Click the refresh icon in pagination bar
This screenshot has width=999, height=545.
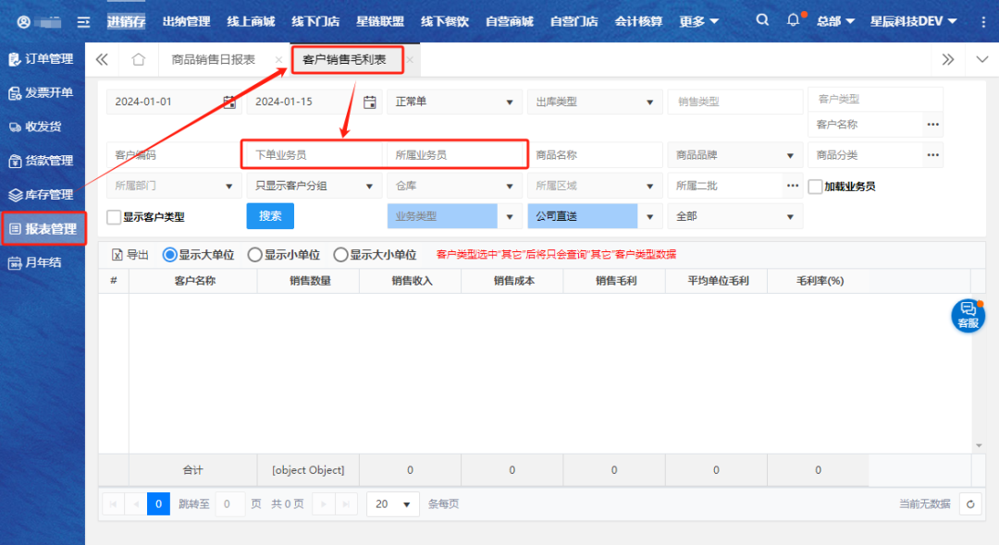969,503
